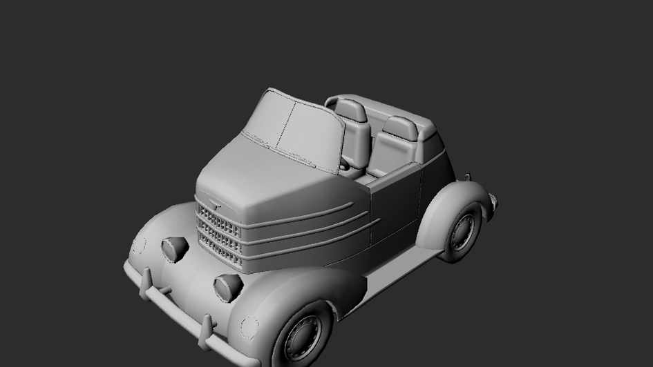Click the seat headrest nearest the rear
The image size is (653, 367).
click(400, 128)
